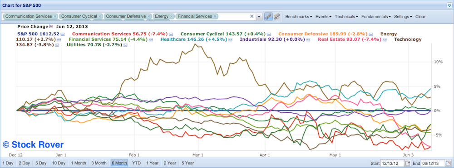Click the legend icon after Financial Services 75.14
This screenshot has height=168, width=454.
click(x=151, y=39)
